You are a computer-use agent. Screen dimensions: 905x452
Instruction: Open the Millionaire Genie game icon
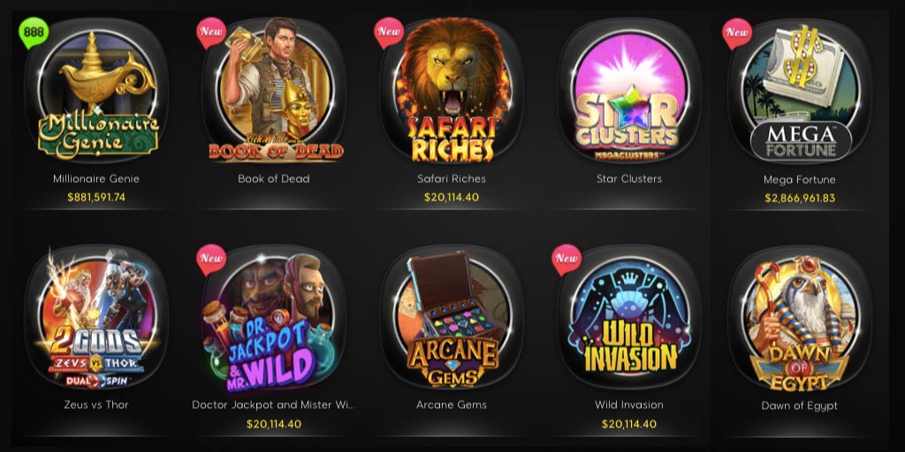pyautogui.click(x=96, y=91)
